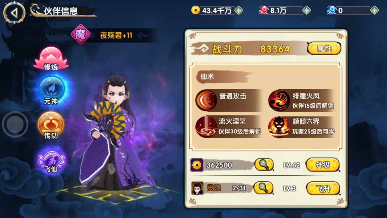387x218 pixels.
Task: Tap the 飞仙 purple winged icon
Action: click(51, 160)
